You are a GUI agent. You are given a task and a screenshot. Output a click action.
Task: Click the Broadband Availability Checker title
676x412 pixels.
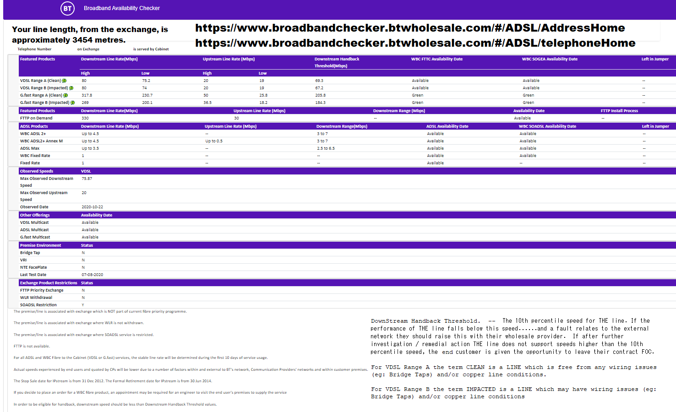click(x=122, y=8)
